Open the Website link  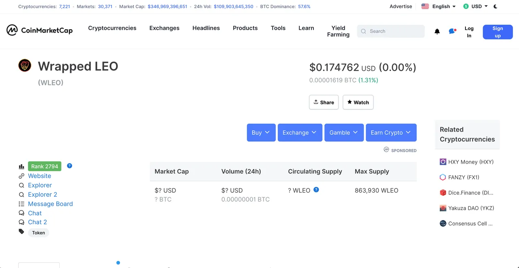(x=39, y=176)
